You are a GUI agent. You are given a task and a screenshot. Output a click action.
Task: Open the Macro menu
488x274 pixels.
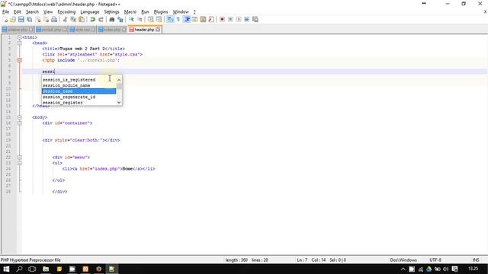pyautogui.click(x=130, y=12)
